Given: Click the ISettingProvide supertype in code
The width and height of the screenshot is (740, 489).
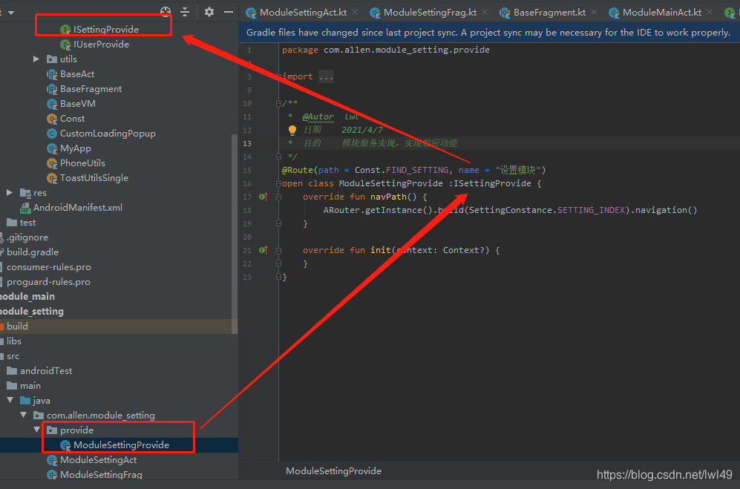Looking at the screenshot, I should click(x=492, y=183).
